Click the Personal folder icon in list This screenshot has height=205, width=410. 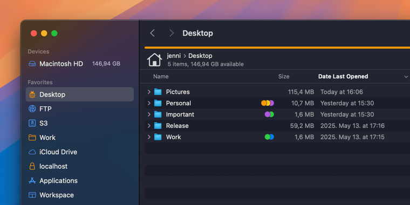click(158, 103)
